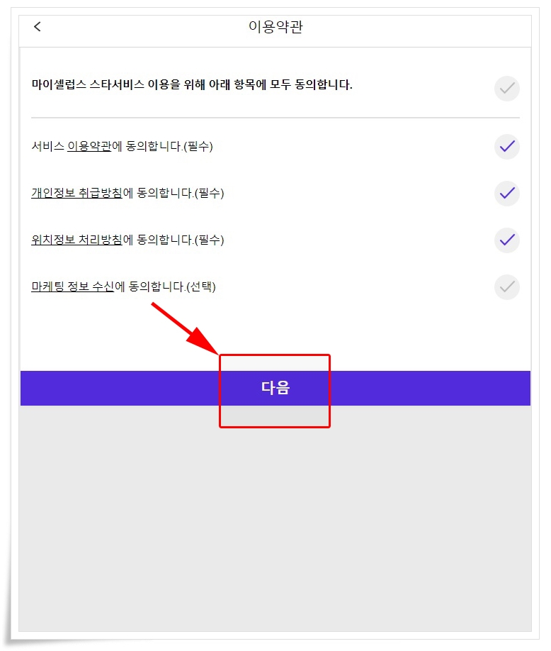Check the agree-to-all terms checkmark

(506, 89)
